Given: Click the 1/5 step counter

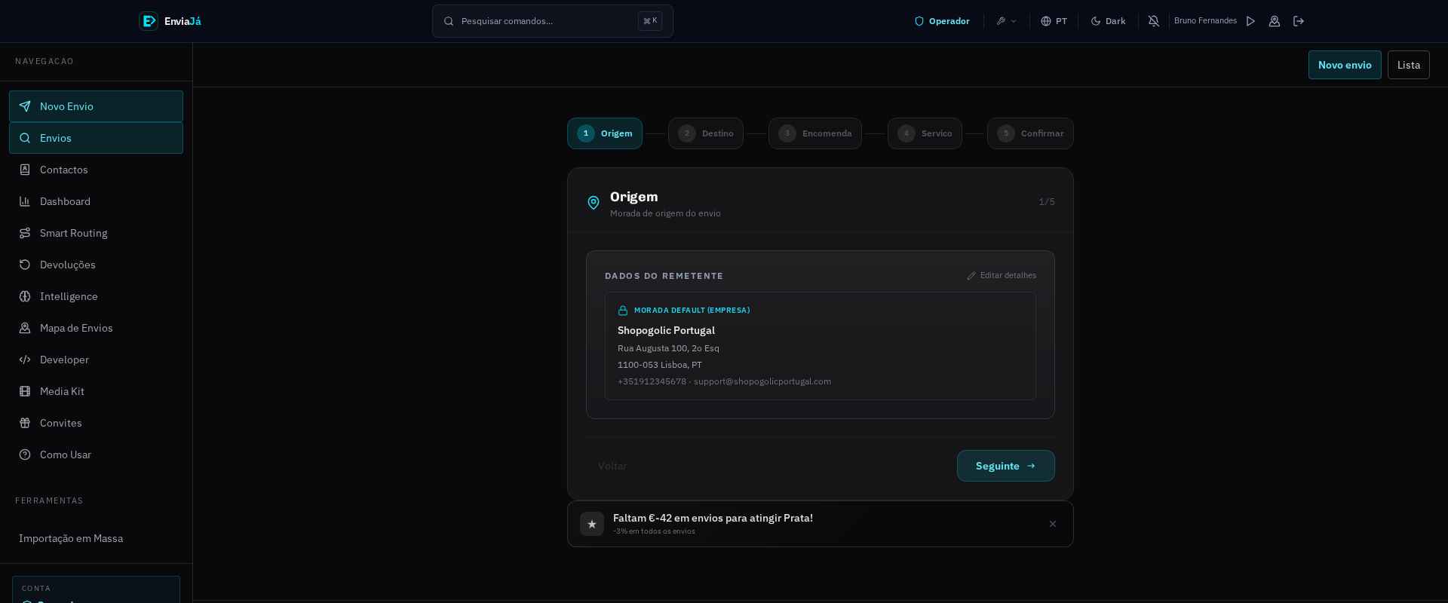Looking at the screenshot, I should pos(1047,202).
